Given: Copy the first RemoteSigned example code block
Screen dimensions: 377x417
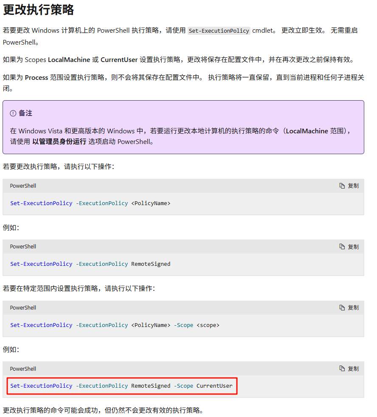Looking at the screenshot, I should [x=349, y=246].
